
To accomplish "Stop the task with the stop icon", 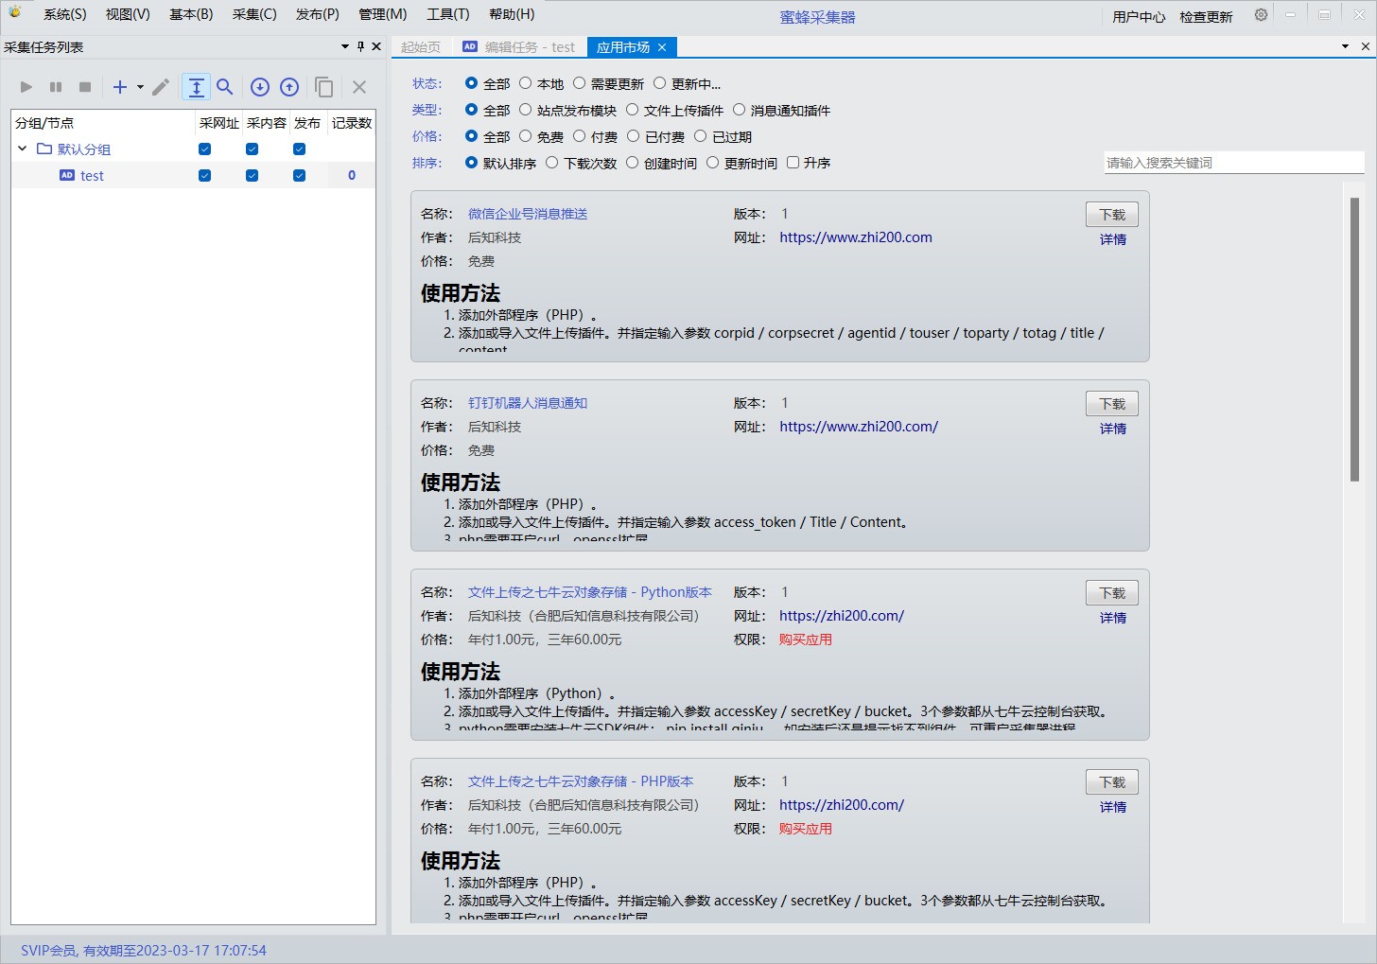I will click(x=85, y=87).
